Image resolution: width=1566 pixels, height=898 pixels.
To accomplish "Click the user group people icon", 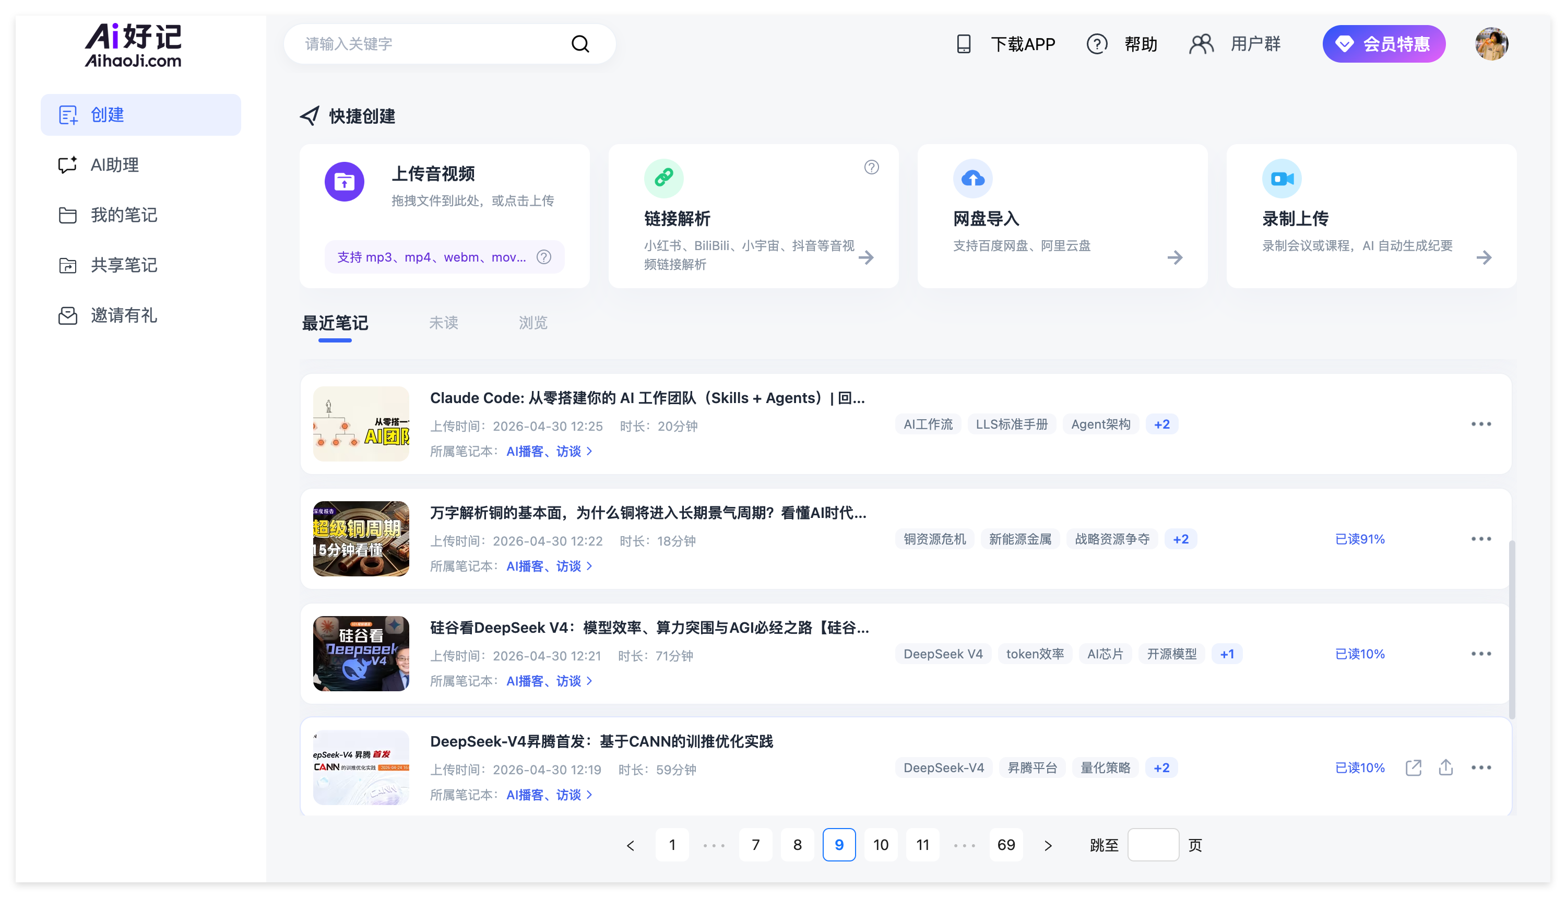I will tap(1201, 44).
